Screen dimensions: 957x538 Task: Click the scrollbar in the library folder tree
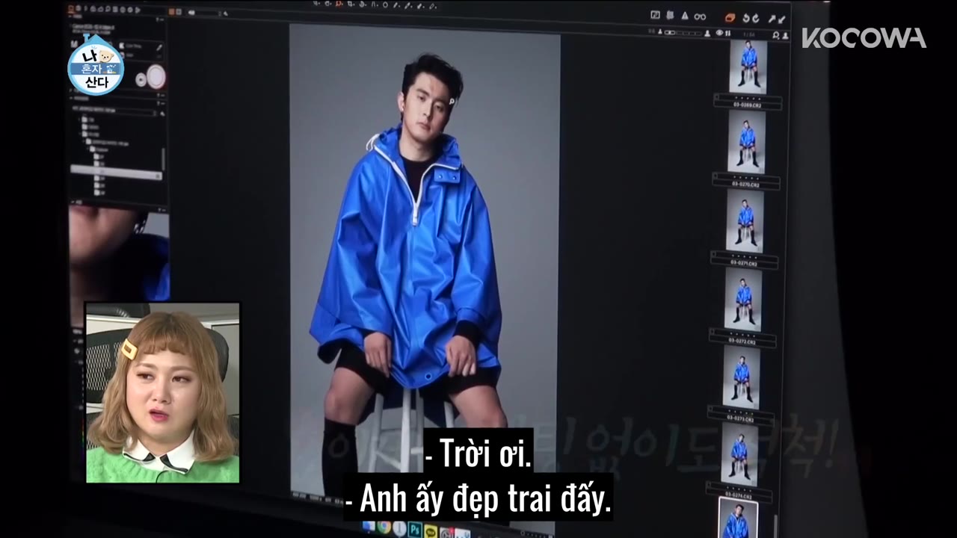tap(163, 159)
